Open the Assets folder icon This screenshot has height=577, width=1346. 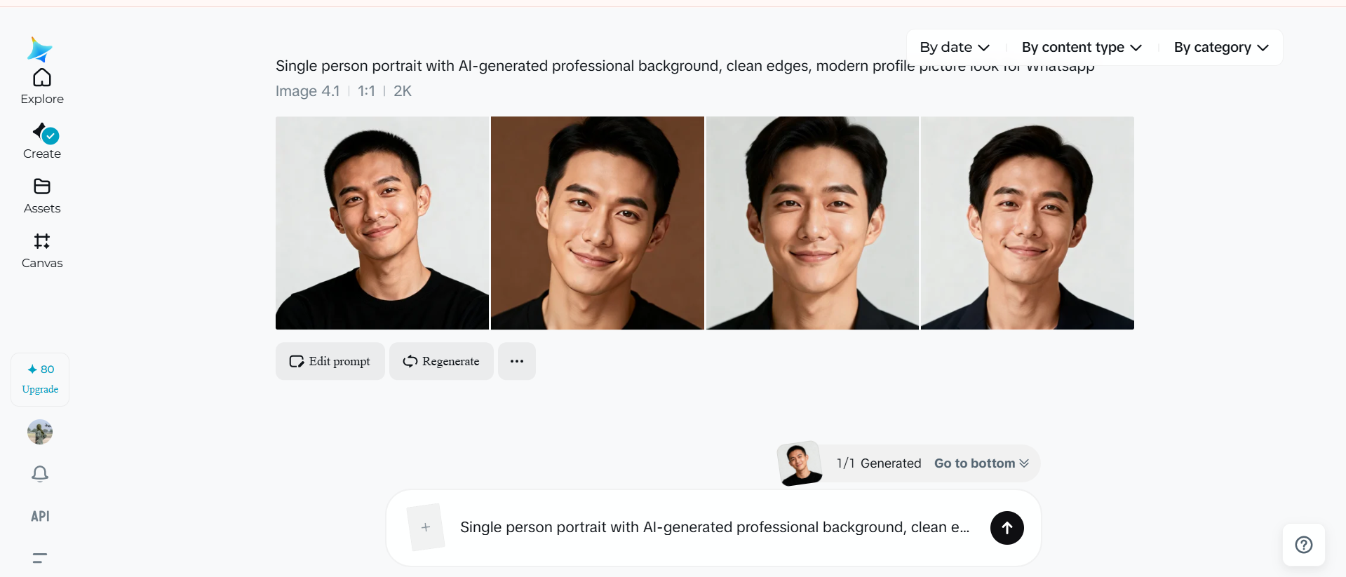pos(42,187)
